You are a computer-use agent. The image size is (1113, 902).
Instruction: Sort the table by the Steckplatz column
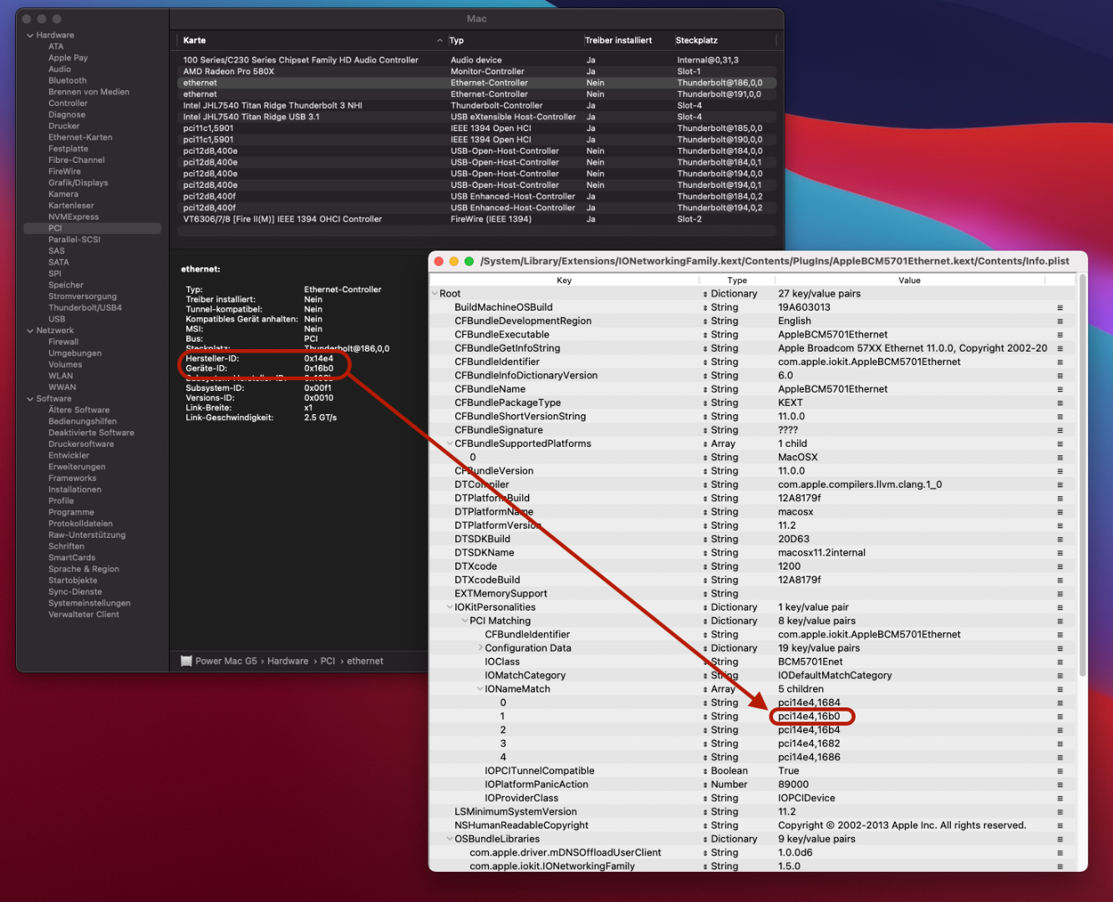pyautogui.click(x=696, y=40)
